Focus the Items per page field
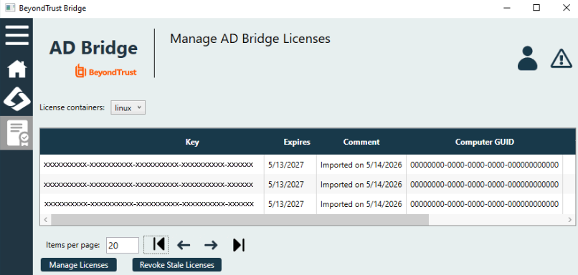 pos(123,245)
